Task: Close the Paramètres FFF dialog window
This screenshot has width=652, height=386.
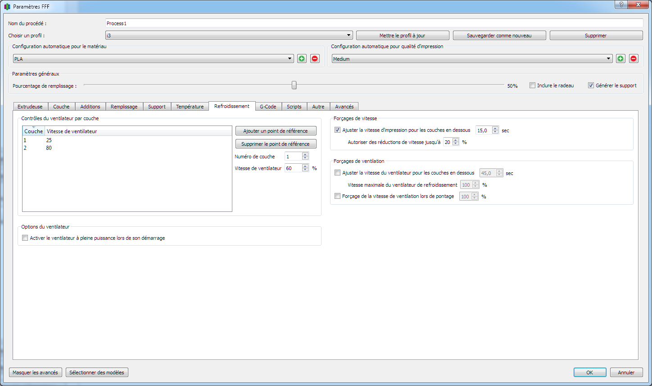Action: [x=638, y=4]
